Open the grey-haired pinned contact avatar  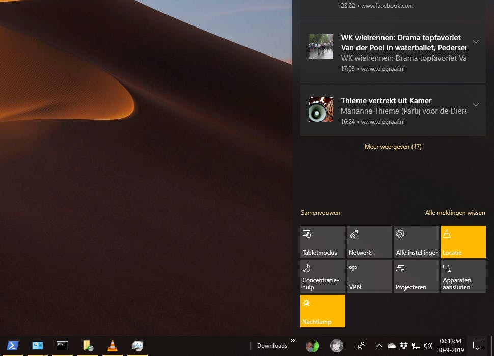click(x=337, y=346)
